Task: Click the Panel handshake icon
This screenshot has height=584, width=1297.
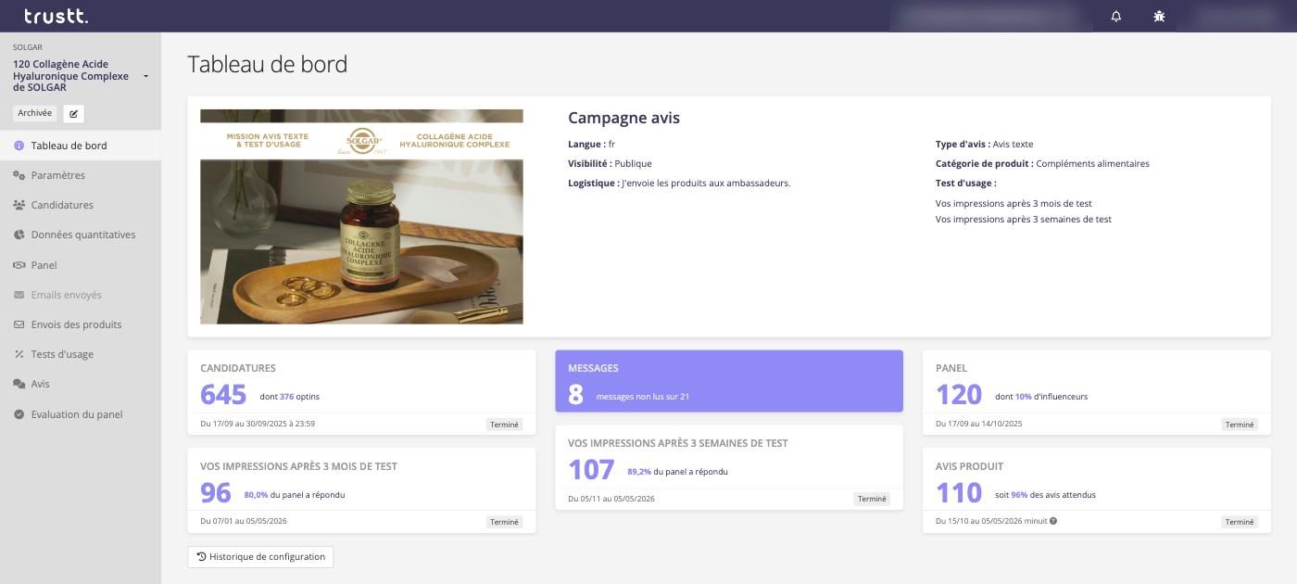Action: (x=19, y=265)
